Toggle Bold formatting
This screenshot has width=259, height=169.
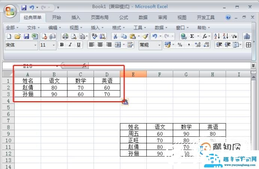(62, 45)
